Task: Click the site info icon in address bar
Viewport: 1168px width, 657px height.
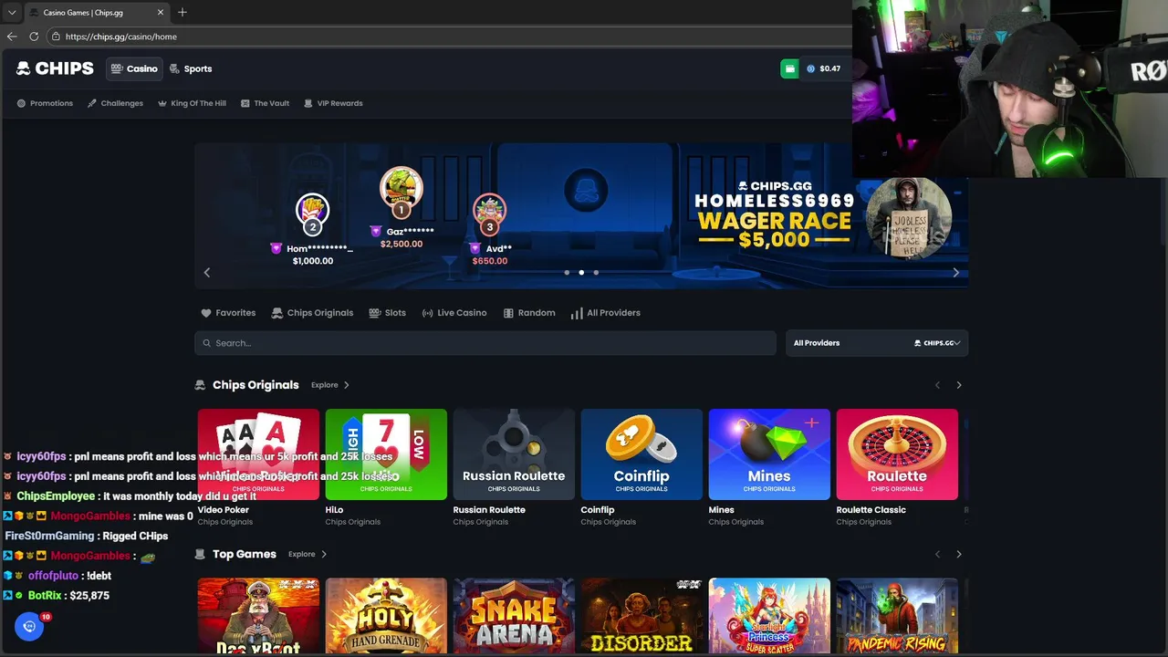Action: click(56, 36)
